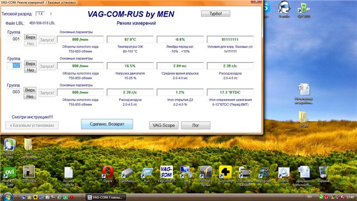The width and height of the screenshot is (357, 201).
Task: Focus the group 003 number field
Action: click(14, 92)
